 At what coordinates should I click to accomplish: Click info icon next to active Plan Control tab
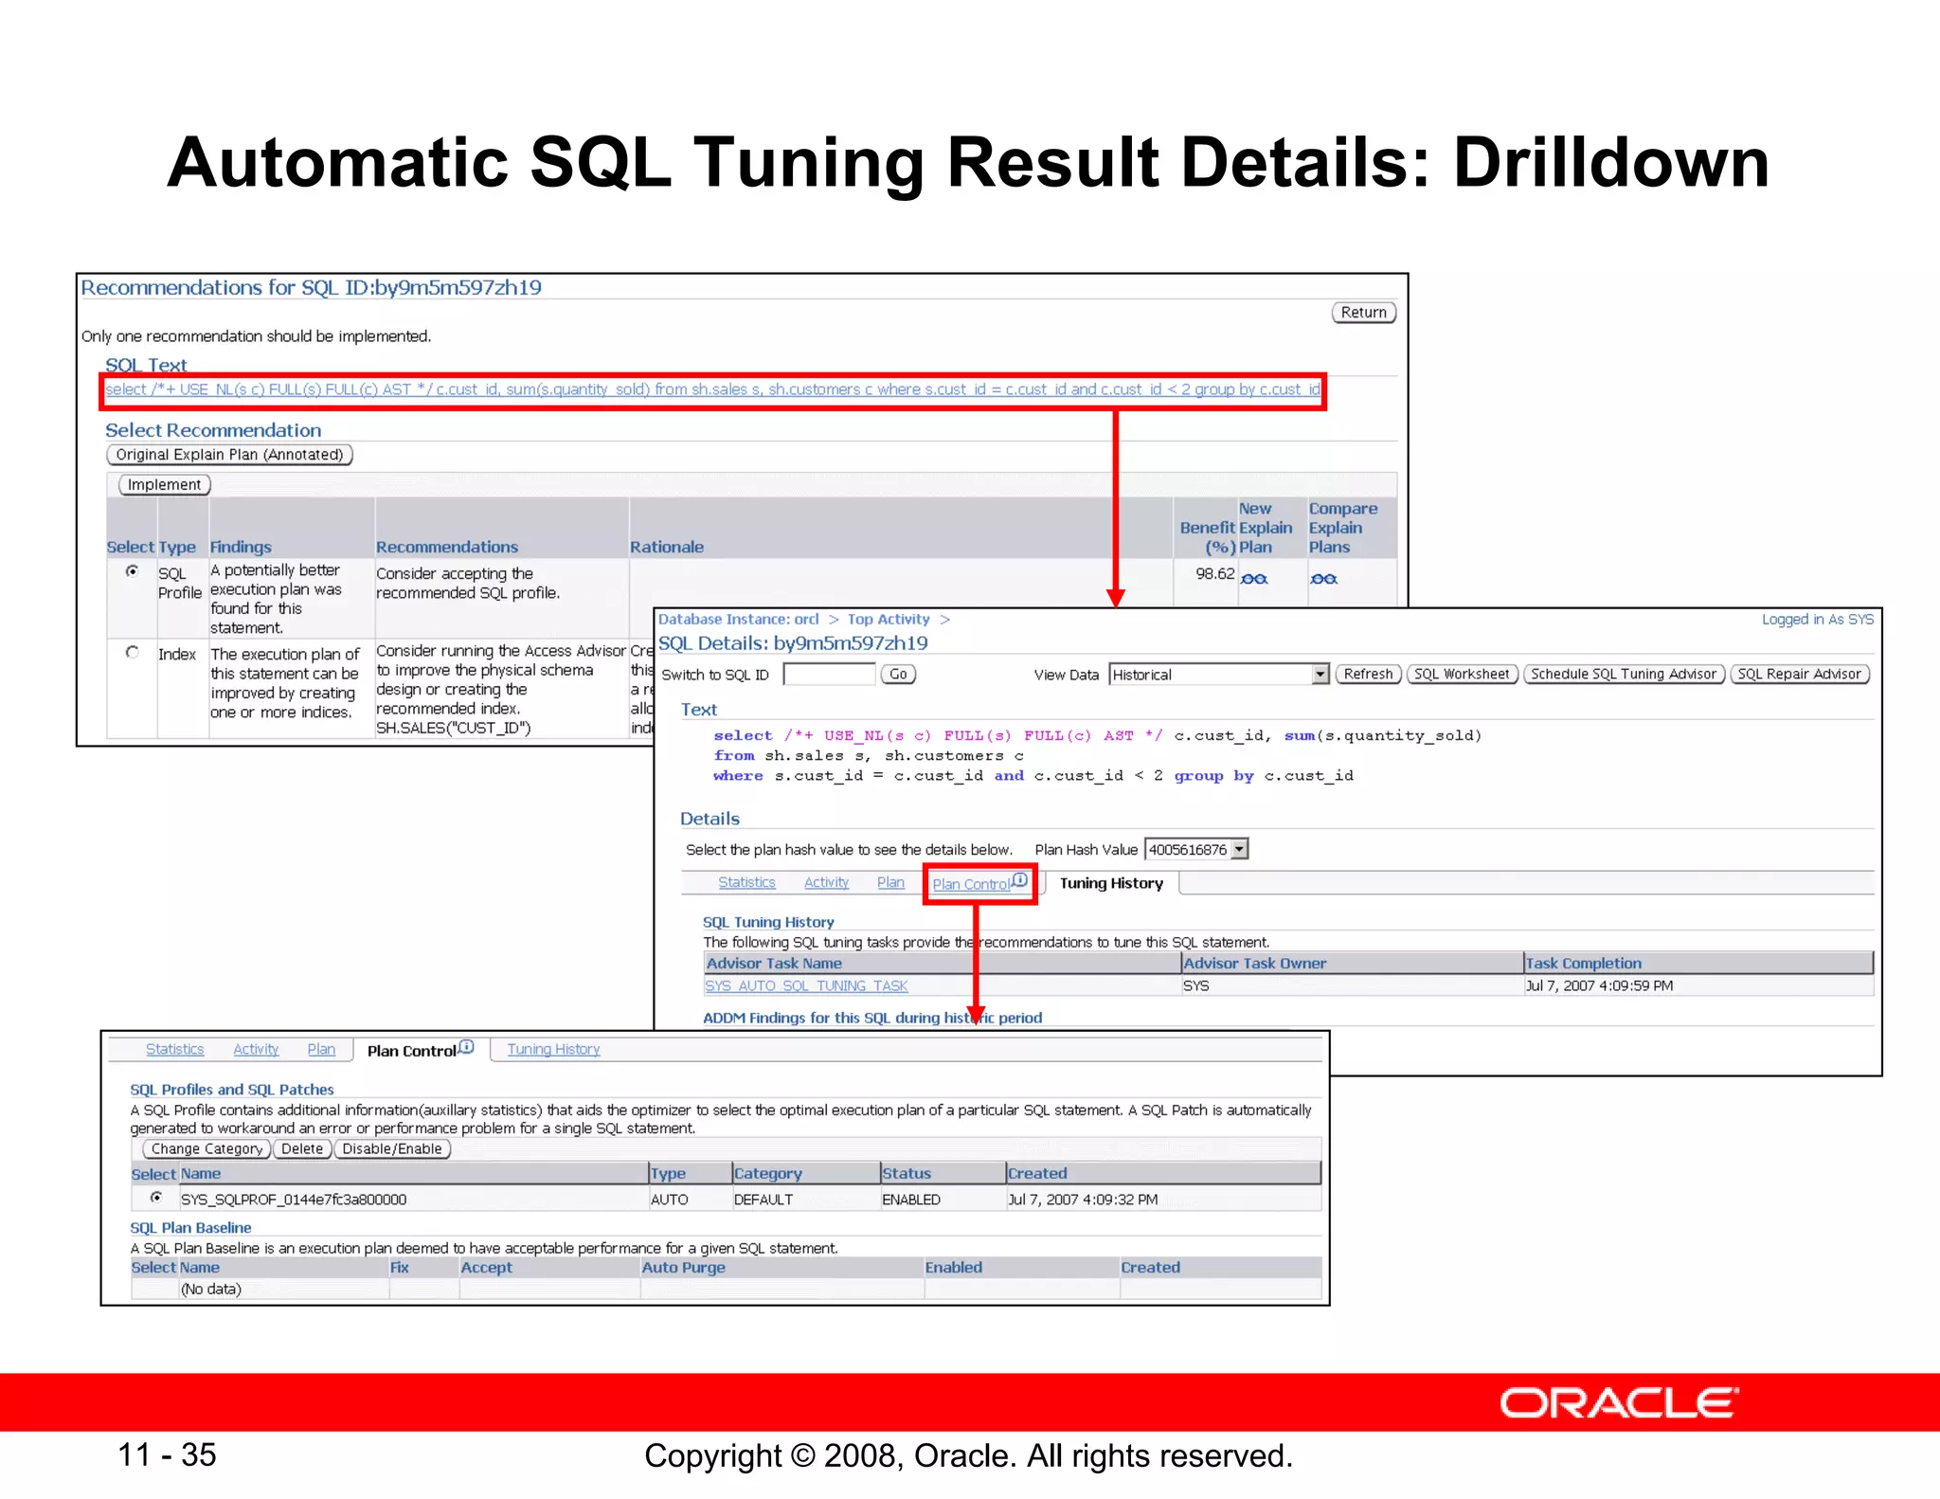click(466, 1047)
